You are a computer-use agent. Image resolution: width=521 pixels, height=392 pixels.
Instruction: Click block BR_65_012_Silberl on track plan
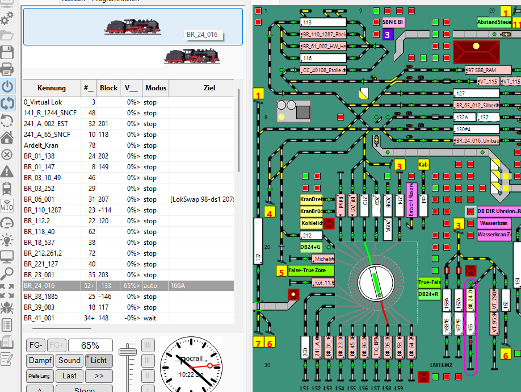[476, 106]
